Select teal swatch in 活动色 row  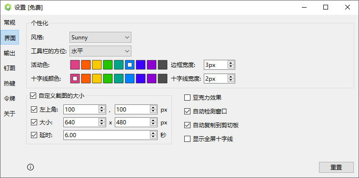point(119,65)
